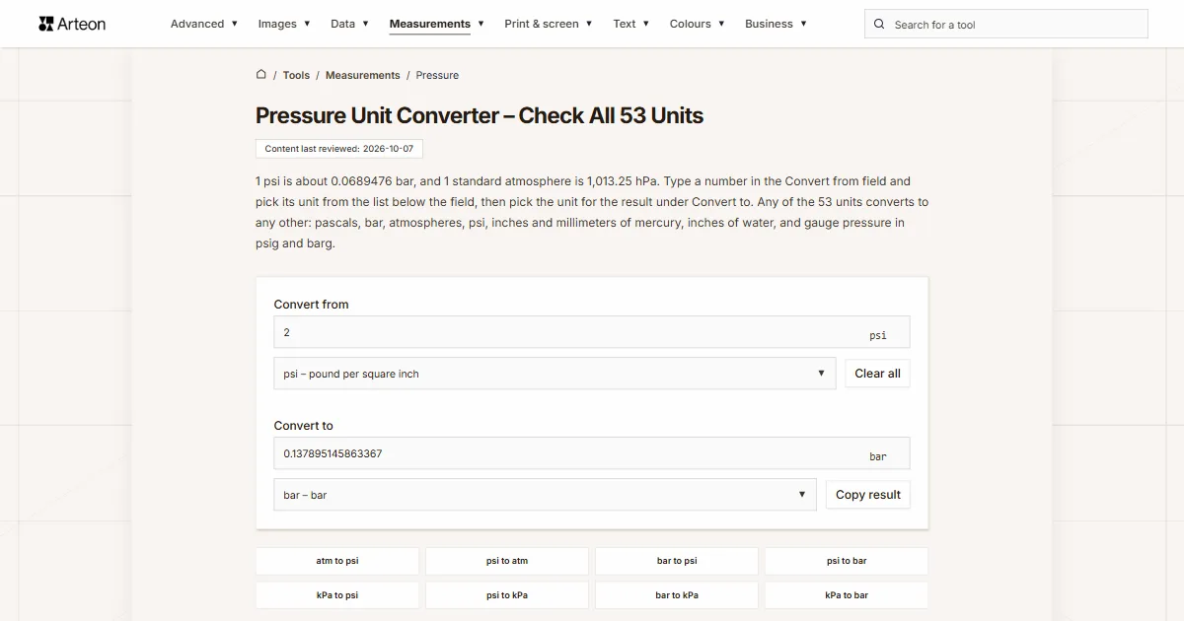The image size is (1184, 621).
Task: Open the Measurements breadcrumb link
Action: tap(363, 75)
